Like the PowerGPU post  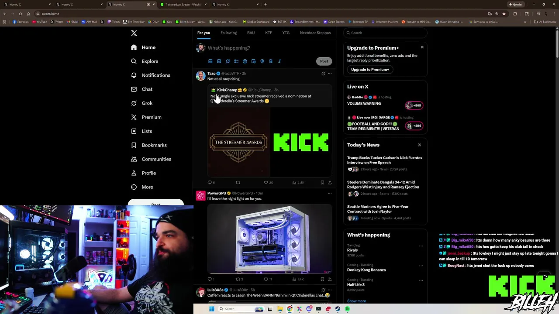[x=268, y=279]
